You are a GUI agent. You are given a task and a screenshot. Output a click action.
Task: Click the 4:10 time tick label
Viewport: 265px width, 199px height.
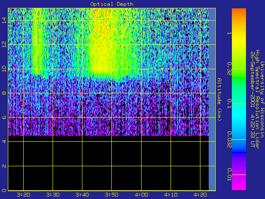[x=171, y=194]
